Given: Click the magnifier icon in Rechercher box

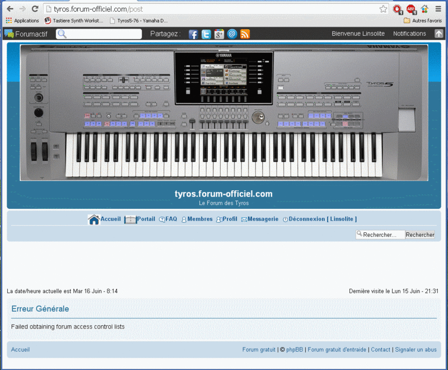Looking at the screenshot, I should coord(360,234).
